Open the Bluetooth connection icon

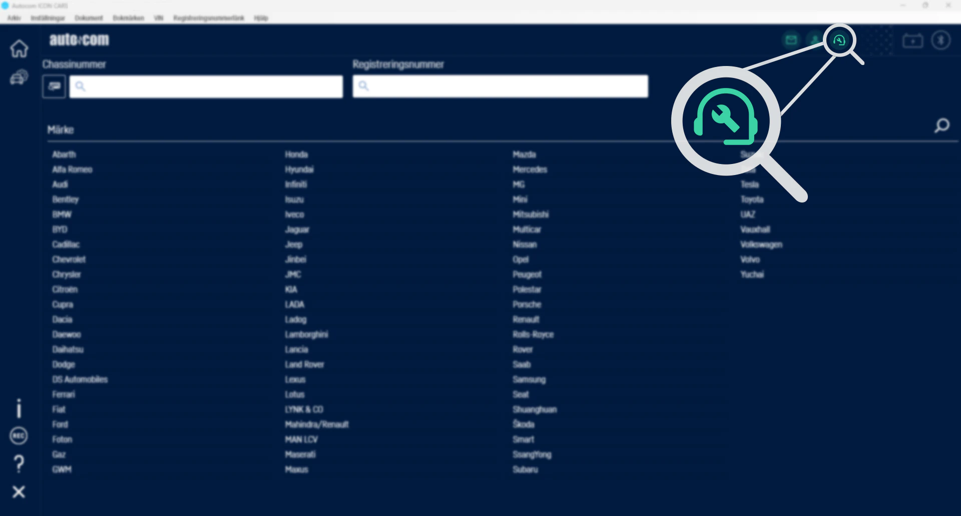(x=941, y=40)
